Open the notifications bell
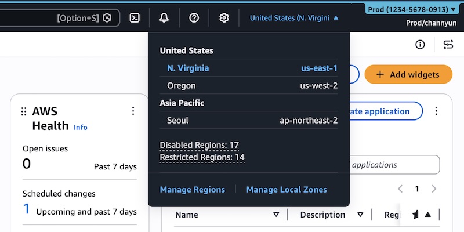Image resolution: width=464 pixels, height=232 pixels. (x=164, y=18)
